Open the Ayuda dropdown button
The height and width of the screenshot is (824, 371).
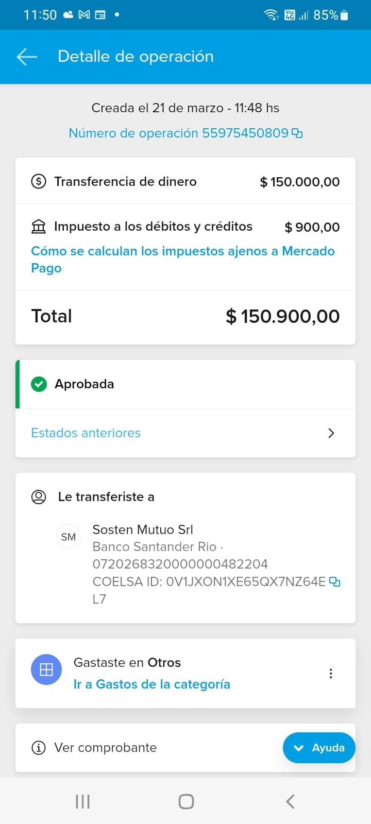point(318,748)
